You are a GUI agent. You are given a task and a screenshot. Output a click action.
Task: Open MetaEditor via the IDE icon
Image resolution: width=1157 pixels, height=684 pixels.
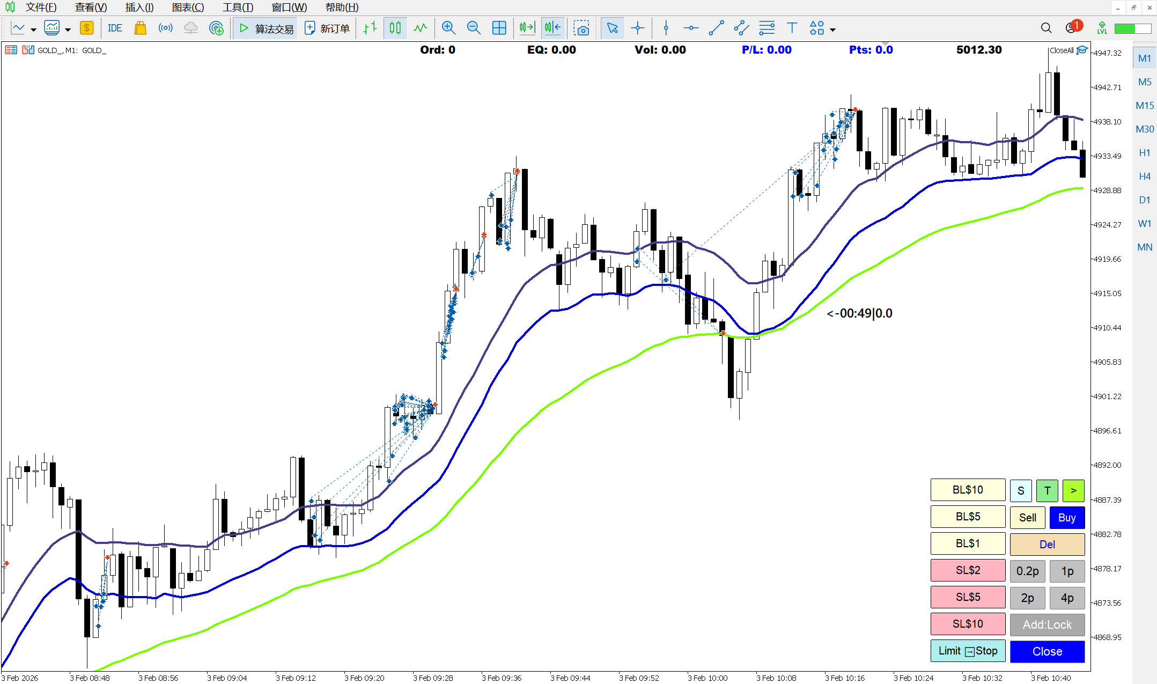point(114,28)
